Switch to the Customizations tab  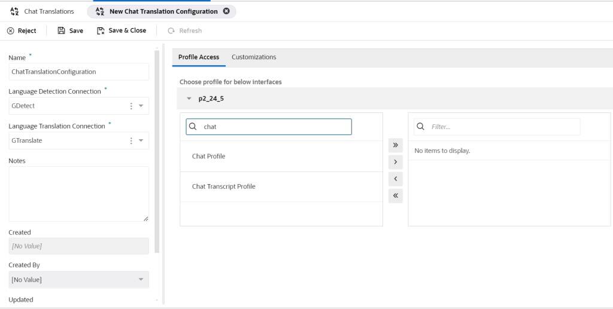tap(254, 57)
